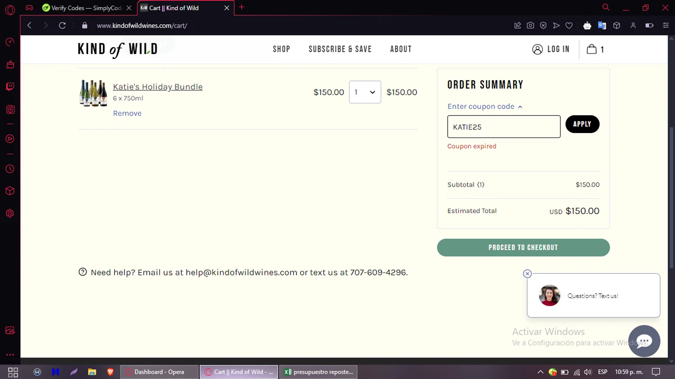Click Katie's Holiday Bundle bottle thumbnail
675x379 pixels.
pyautogui.click(x=93, y=93)
